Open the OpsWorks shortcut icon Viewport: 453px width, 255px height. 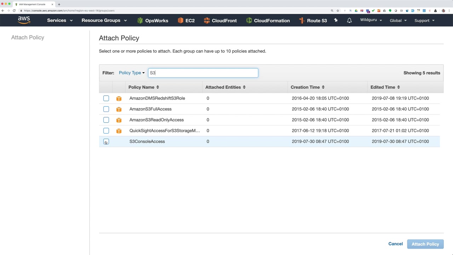click(140, 21)
